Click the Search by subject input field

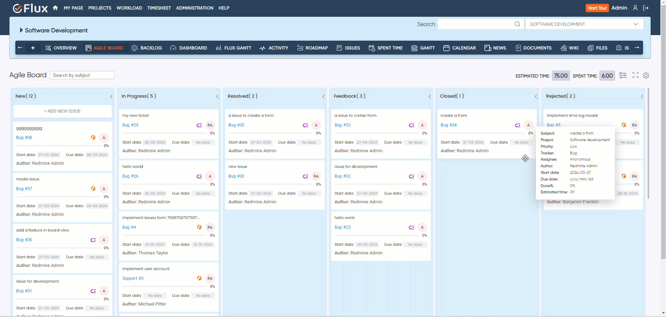(82, 75)
